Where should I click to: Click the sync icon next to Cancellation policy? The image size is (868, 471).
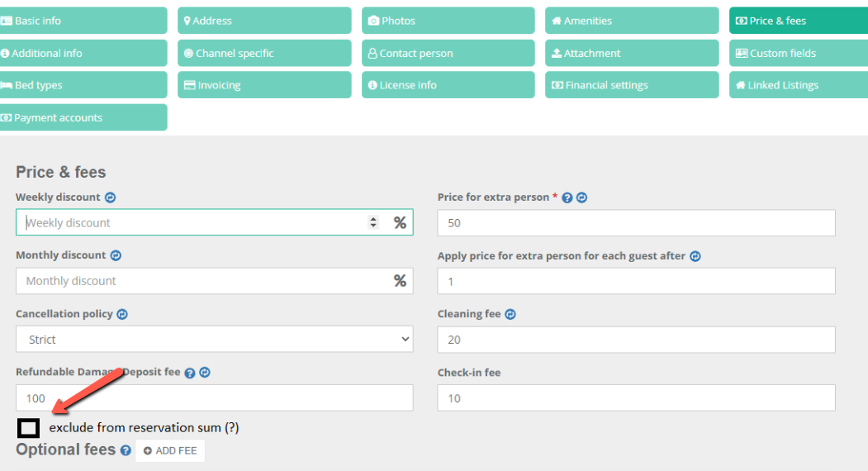click(122, 314)
